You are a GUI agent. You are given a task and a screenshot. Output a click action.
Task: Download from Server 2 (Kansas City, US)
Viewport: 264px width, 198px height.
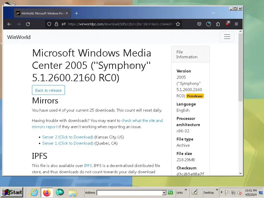[68, 137]
